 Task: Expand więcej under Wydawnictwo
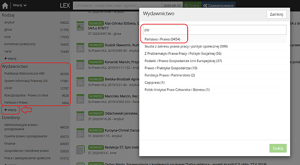10,110
